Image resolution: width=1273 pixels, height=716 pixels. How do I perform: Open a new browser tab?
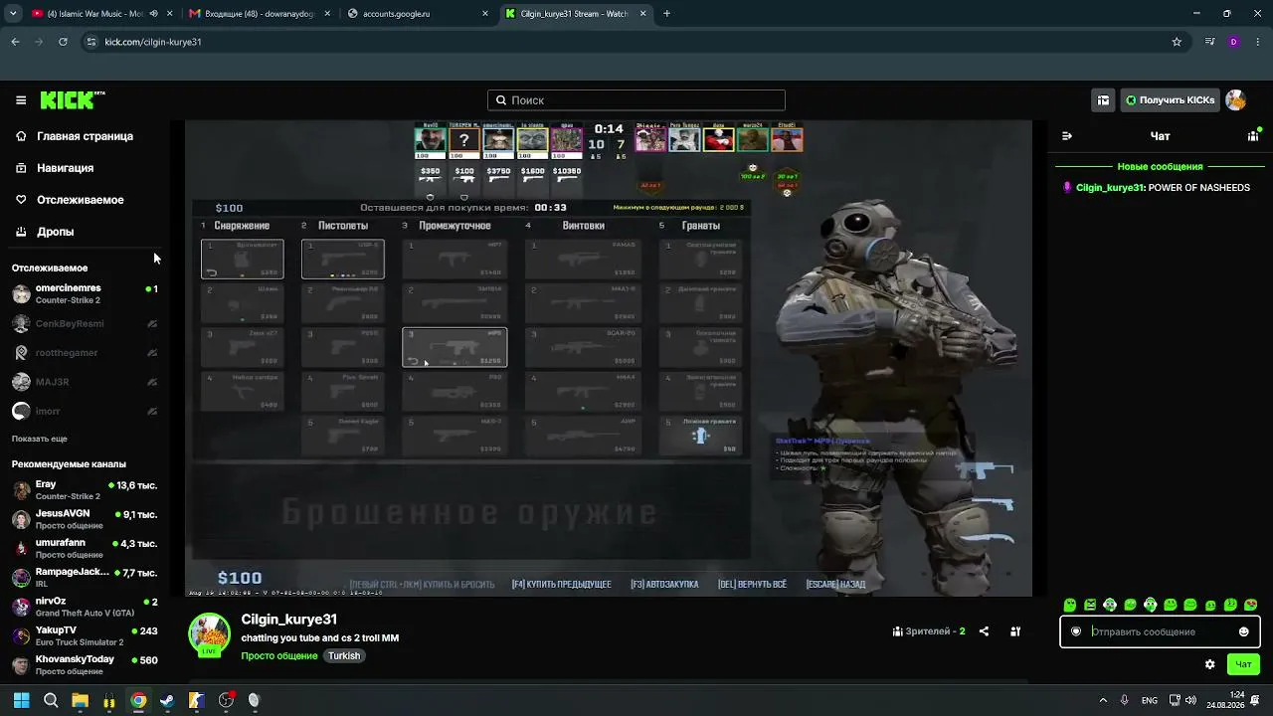point(666,14)
